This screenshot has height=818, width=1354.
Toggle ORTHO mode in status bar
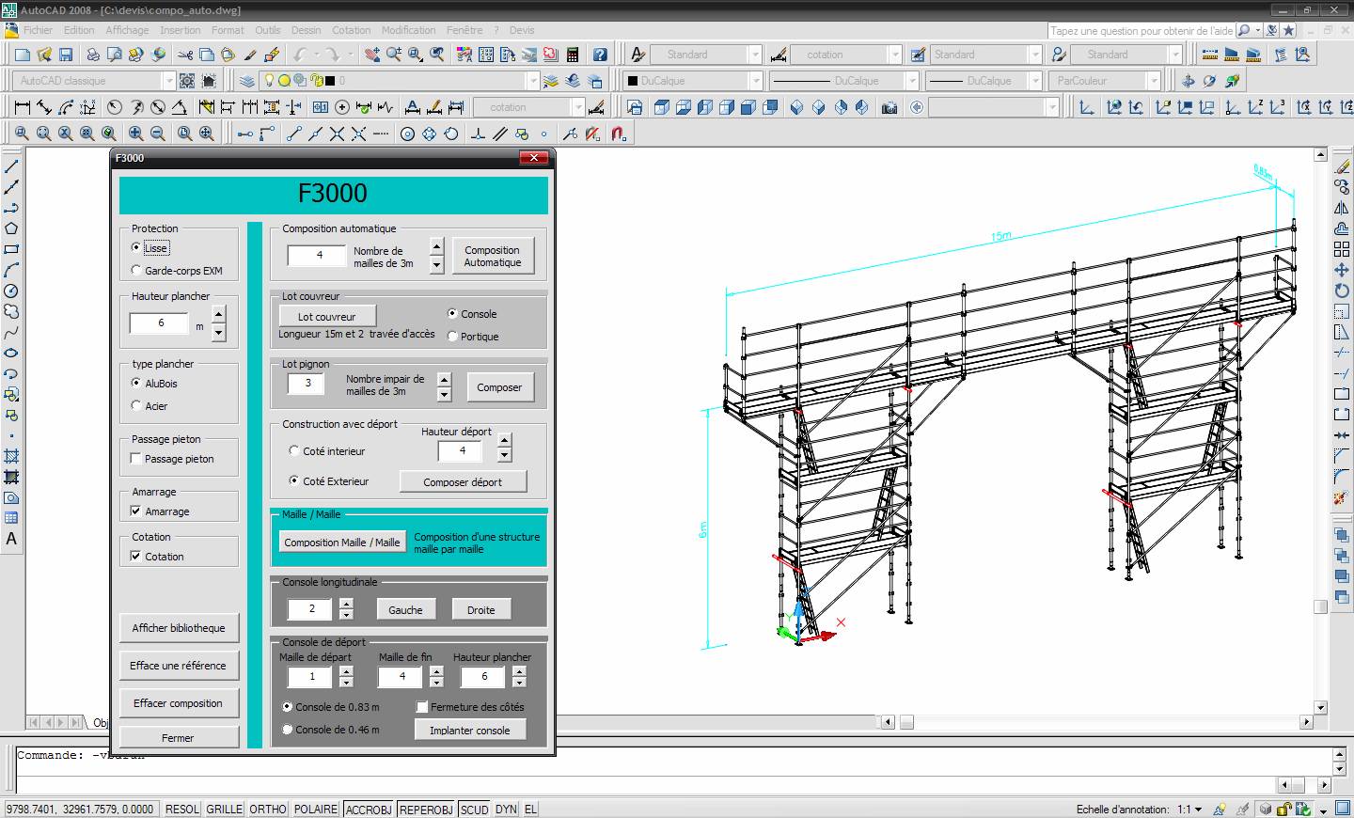(268, 809)
